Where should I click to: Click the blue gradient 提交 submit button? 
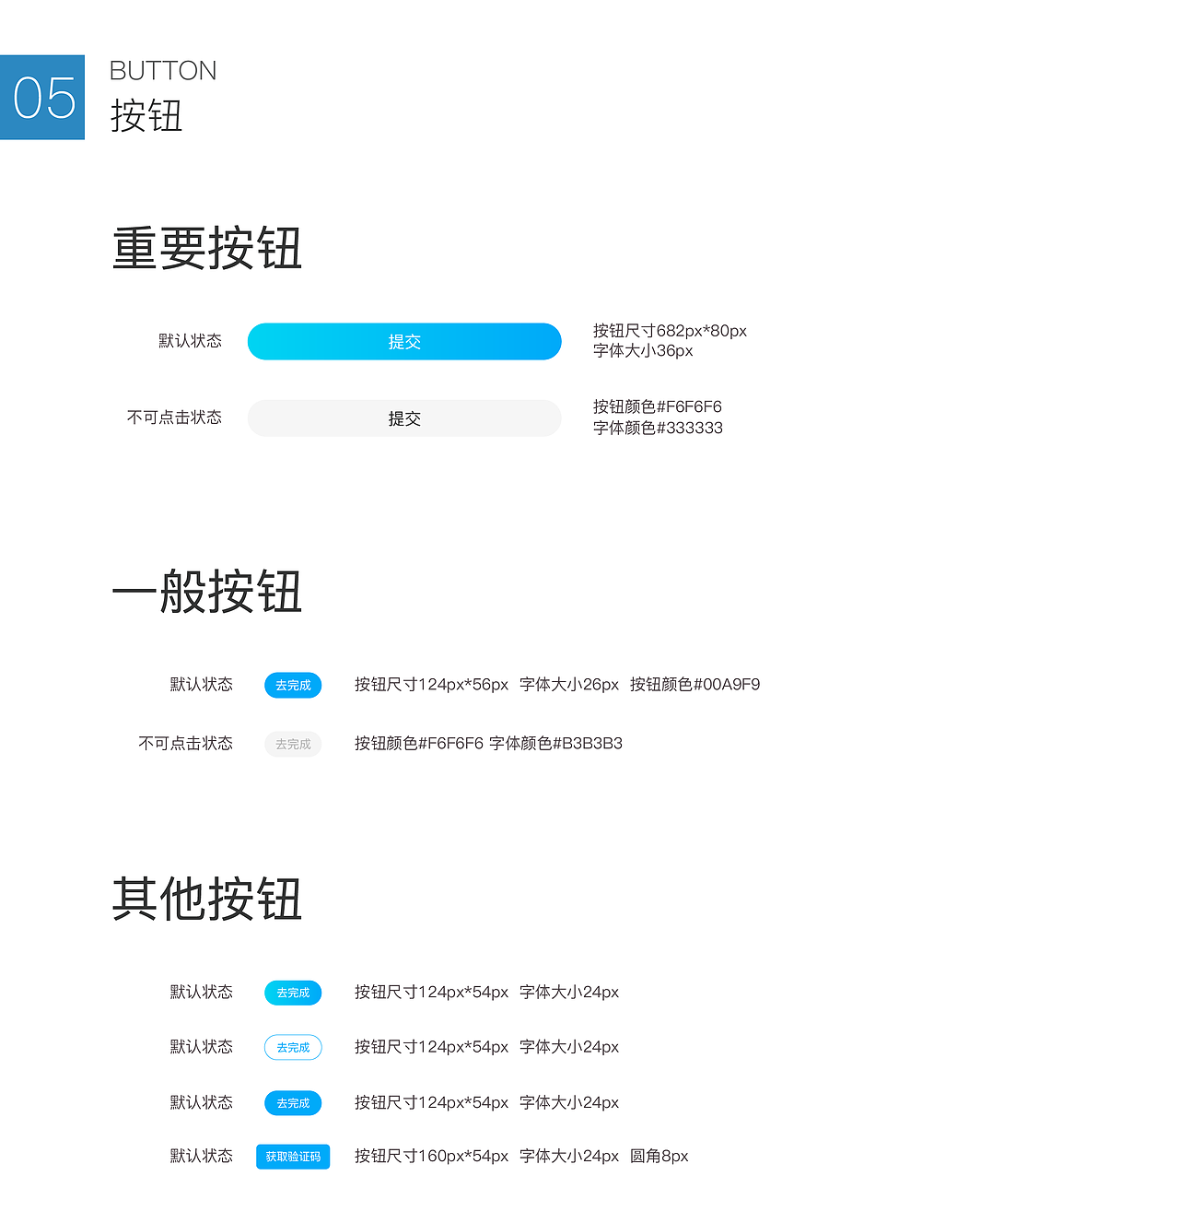coord(403,341)
